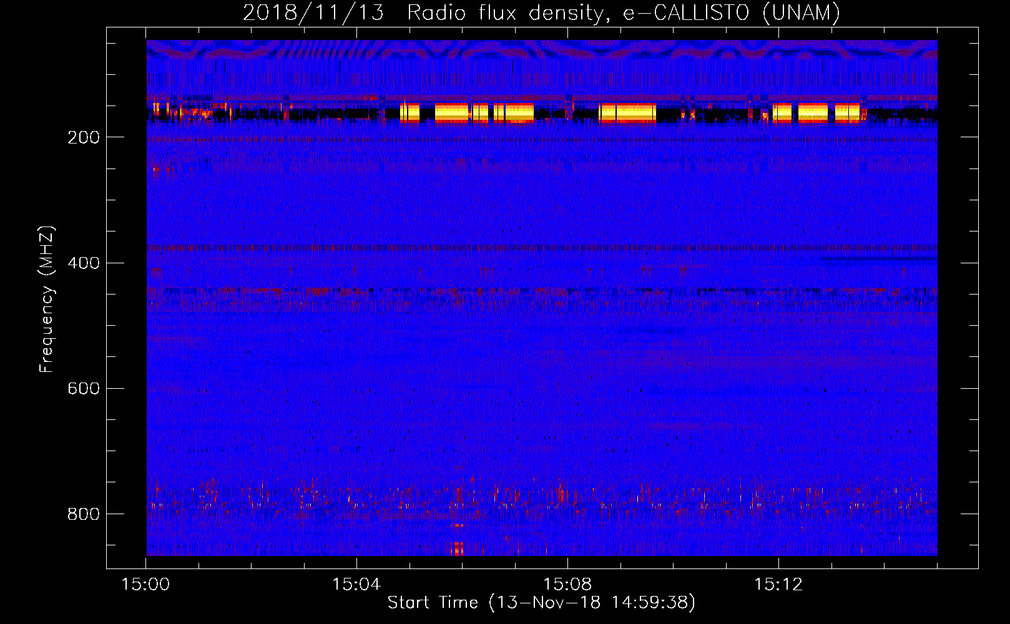1010x624 pixels.
Task: Click the 15:00 time tick label
Action: (145, 585)
